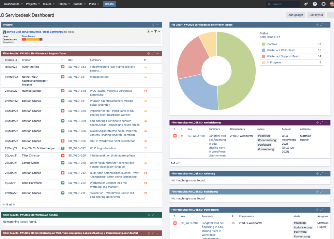The image size is (334, 239).
Task: Open issue link SD_WLO-353
Action: (77, 67)
